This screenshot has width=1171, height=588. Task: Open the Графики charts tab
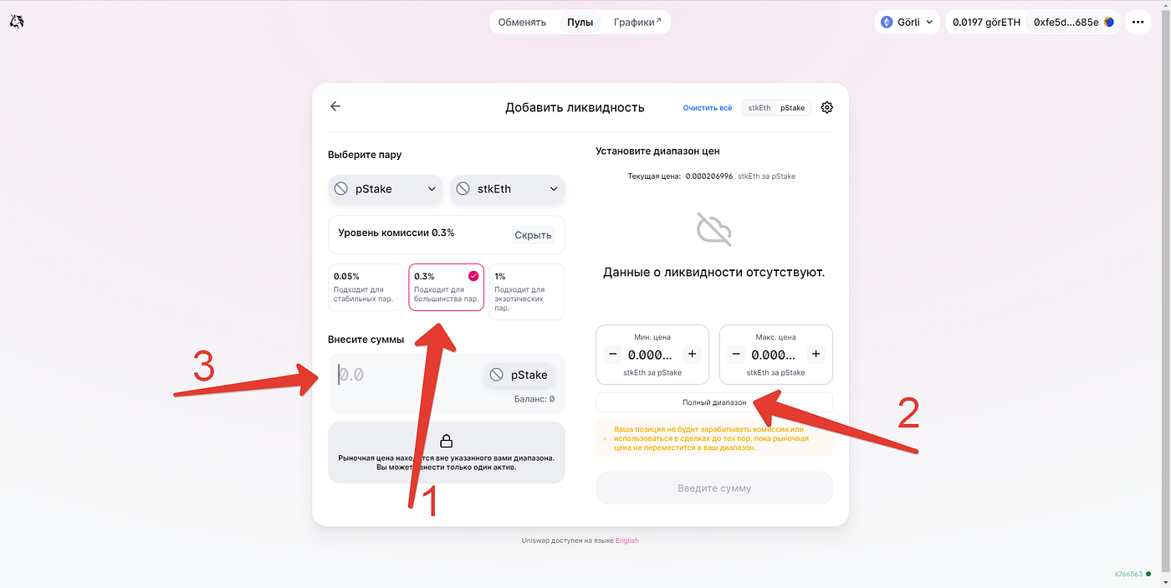(x=637, y=23)
